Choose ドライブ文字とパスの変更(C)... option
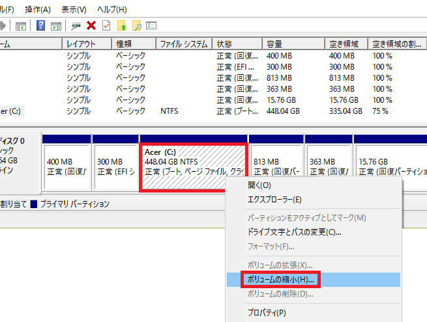 [295, 232]
